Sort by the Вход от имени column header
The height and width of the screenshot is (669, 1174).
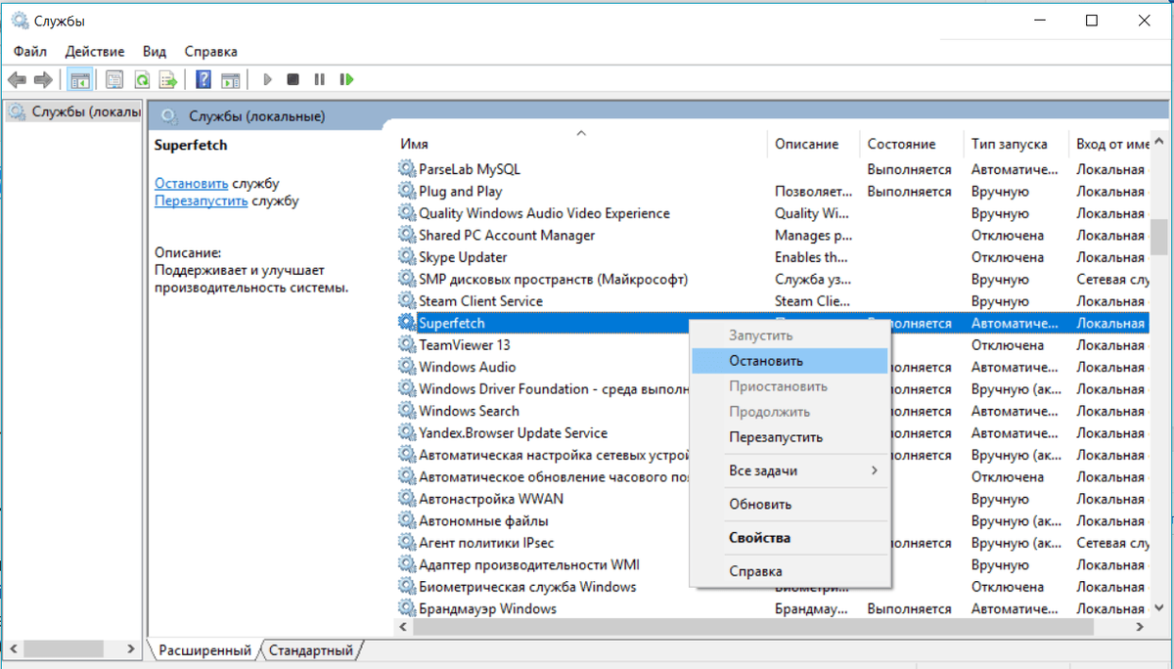1111,144
